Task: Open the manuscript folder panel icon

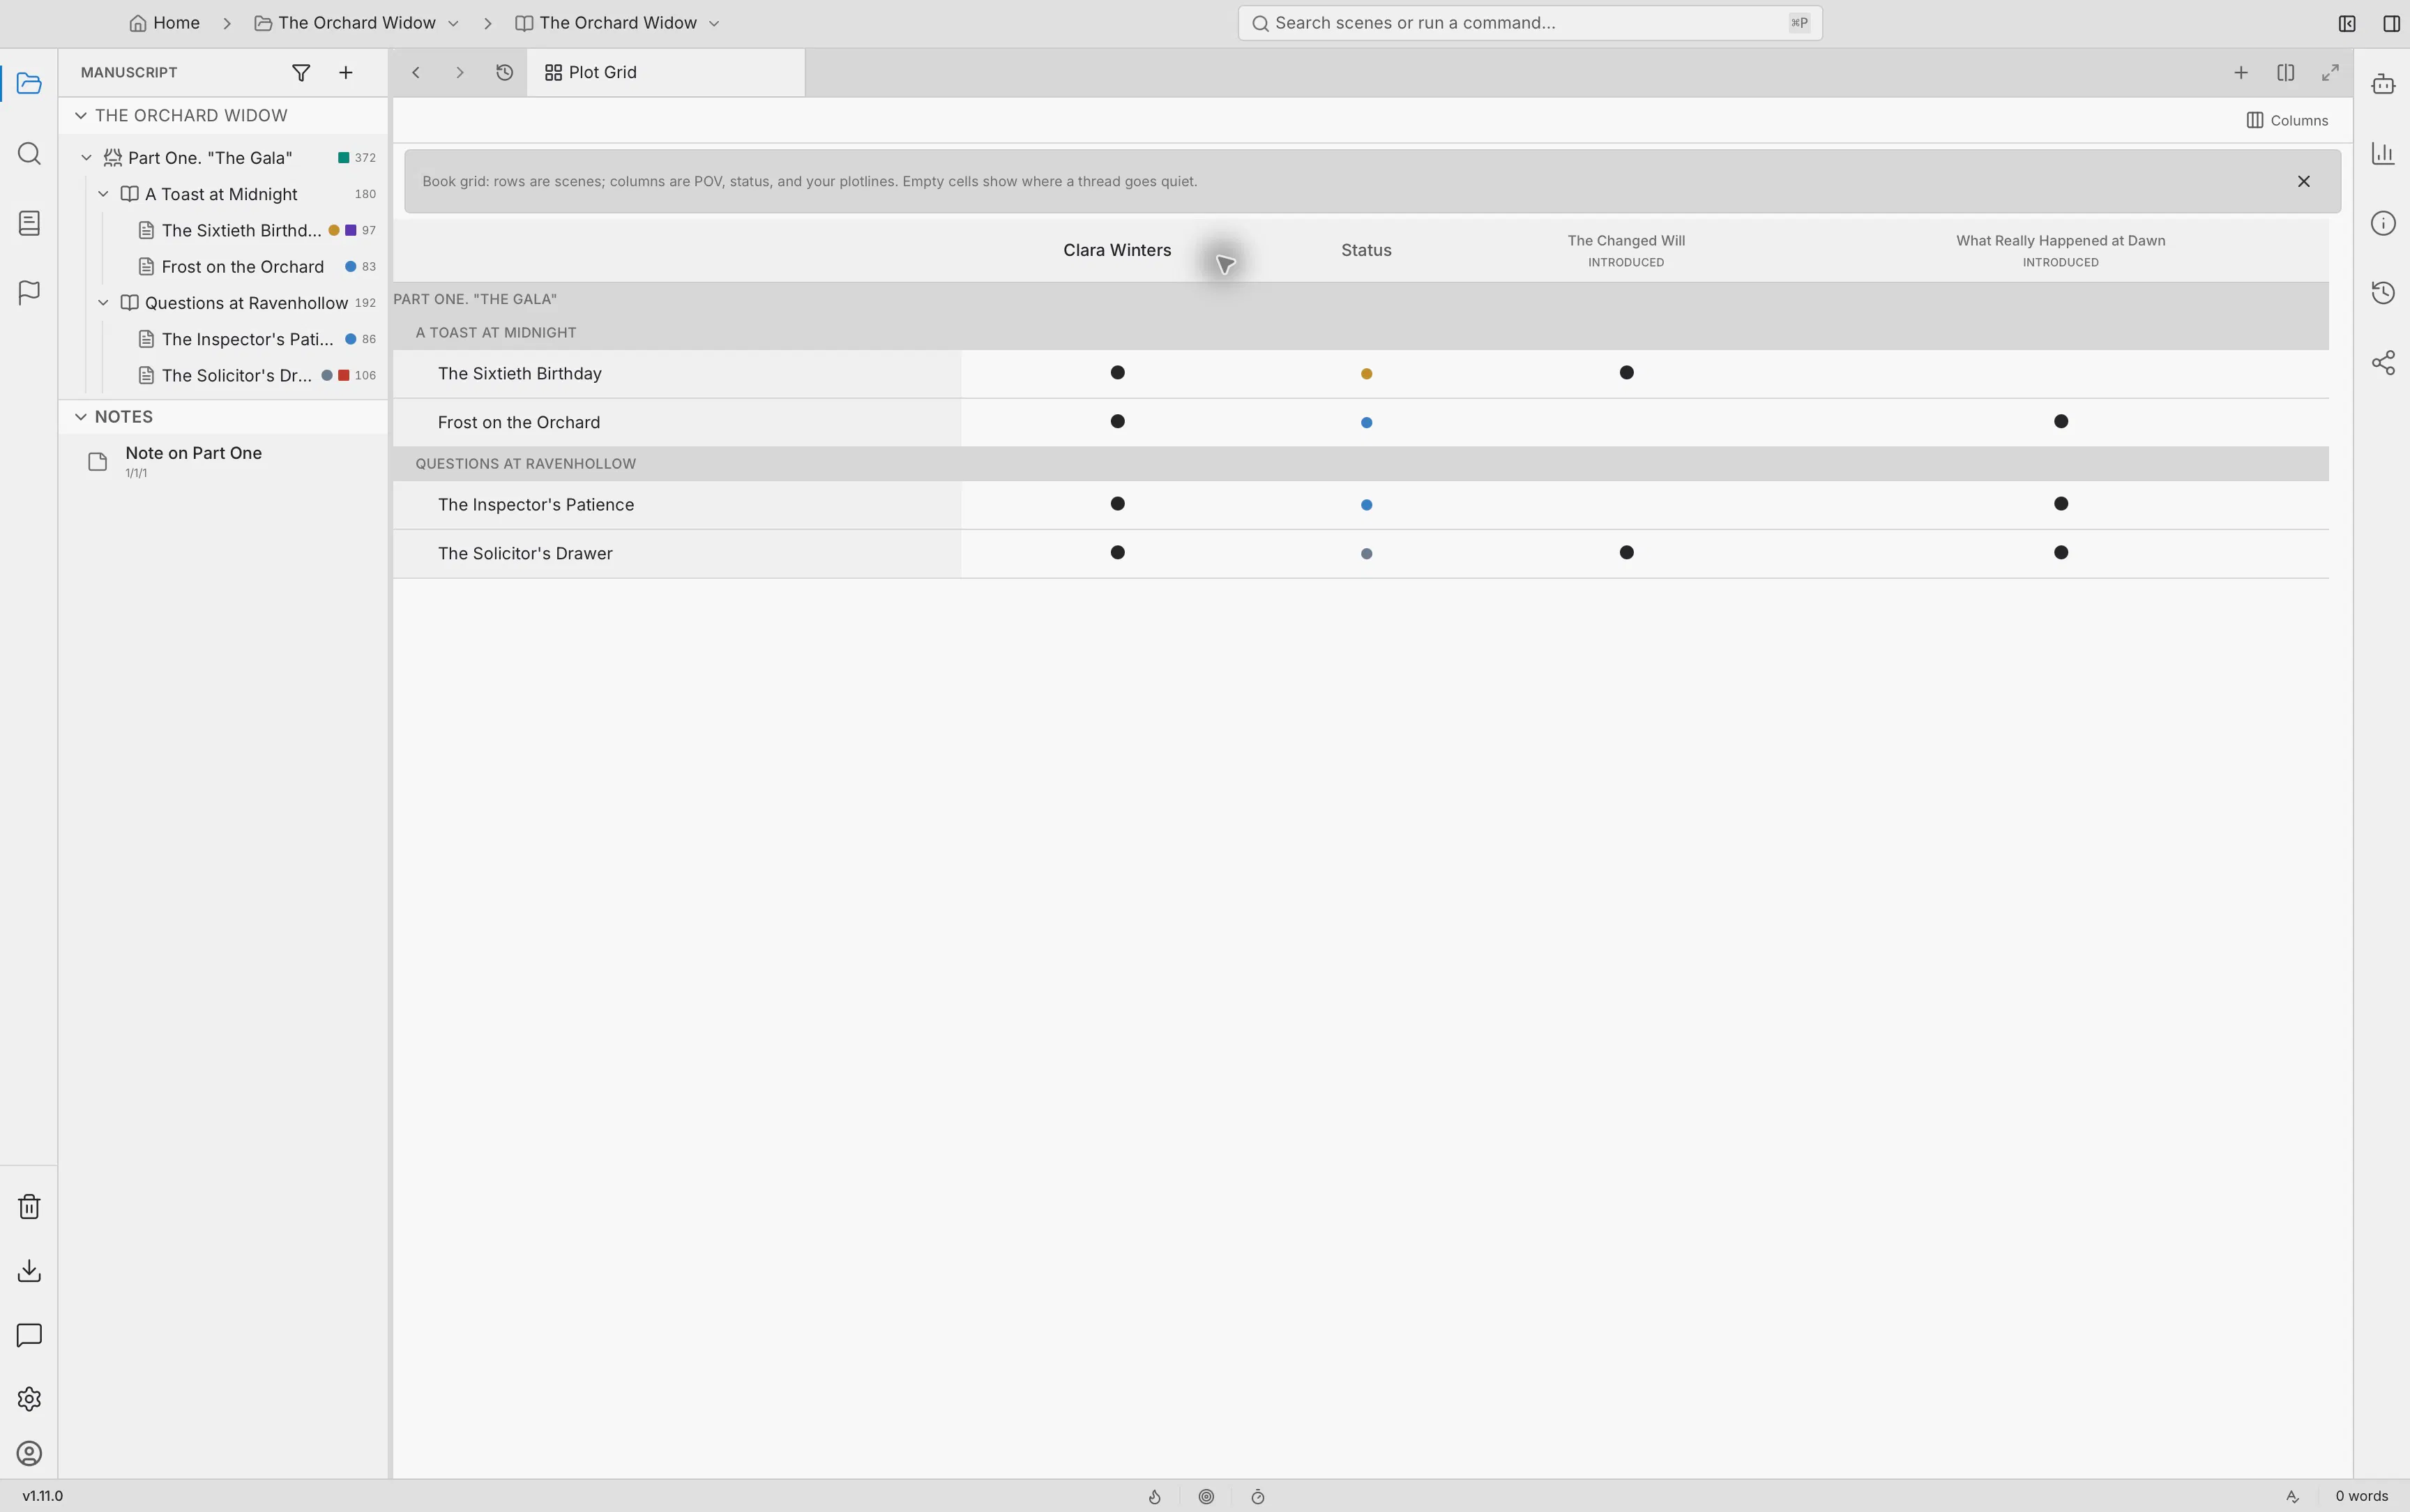Action: point(29,83)
